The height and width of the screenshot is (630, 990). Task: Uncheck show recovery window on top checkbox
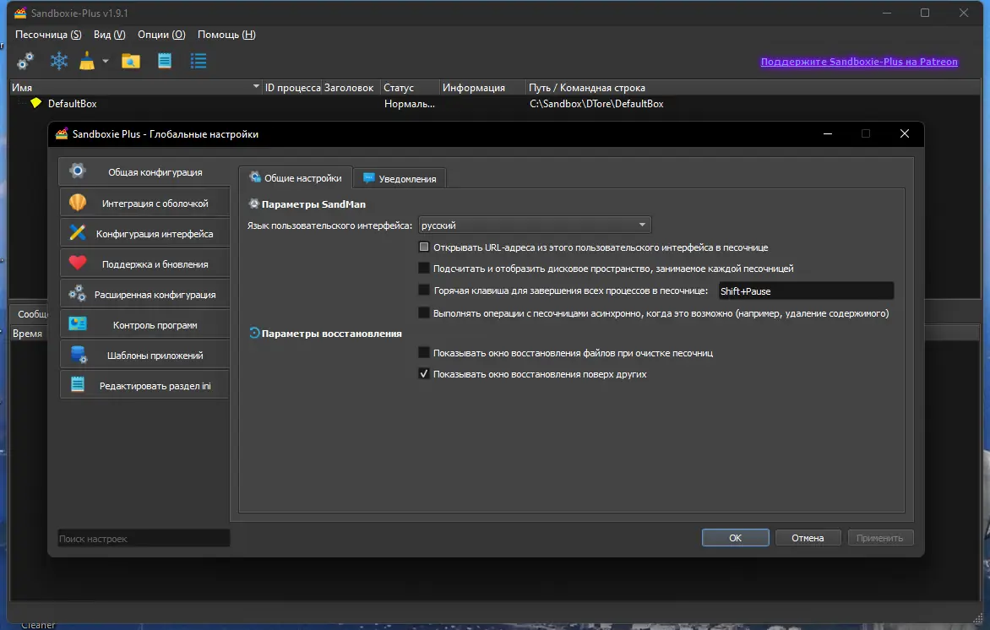pos(424,374)
